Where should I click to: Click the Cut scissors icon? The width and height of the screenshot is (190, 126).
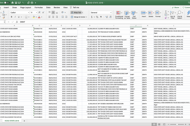point(4,12)
